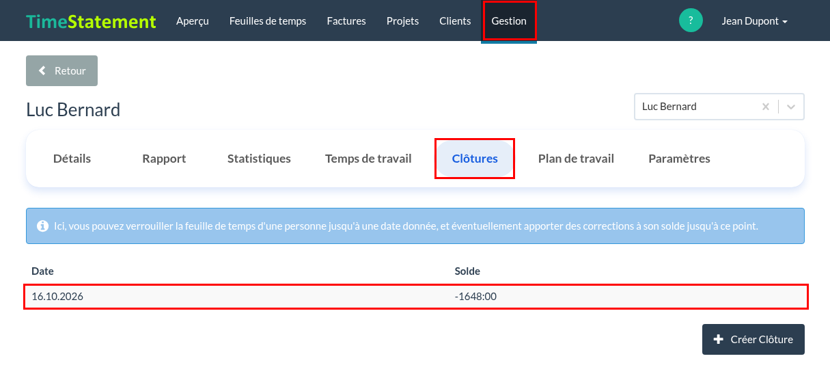Click the Solde column header
Screen dimensions: 830x378
(467, 271)
